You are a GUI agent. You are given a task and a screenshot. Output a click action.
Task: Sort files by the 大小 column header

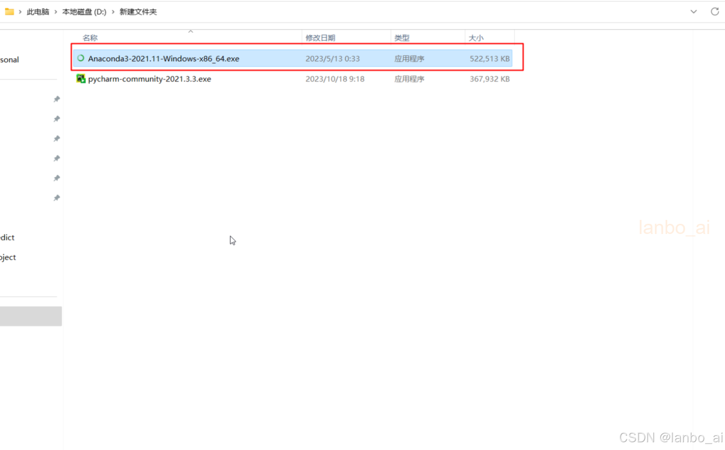(x=475, y=37)
